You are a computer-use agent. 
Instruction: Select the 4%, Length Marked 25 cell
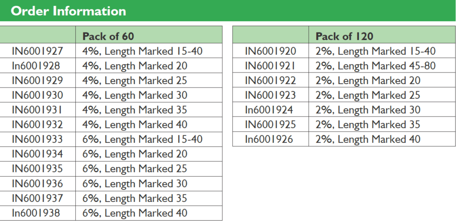(135, 80)
